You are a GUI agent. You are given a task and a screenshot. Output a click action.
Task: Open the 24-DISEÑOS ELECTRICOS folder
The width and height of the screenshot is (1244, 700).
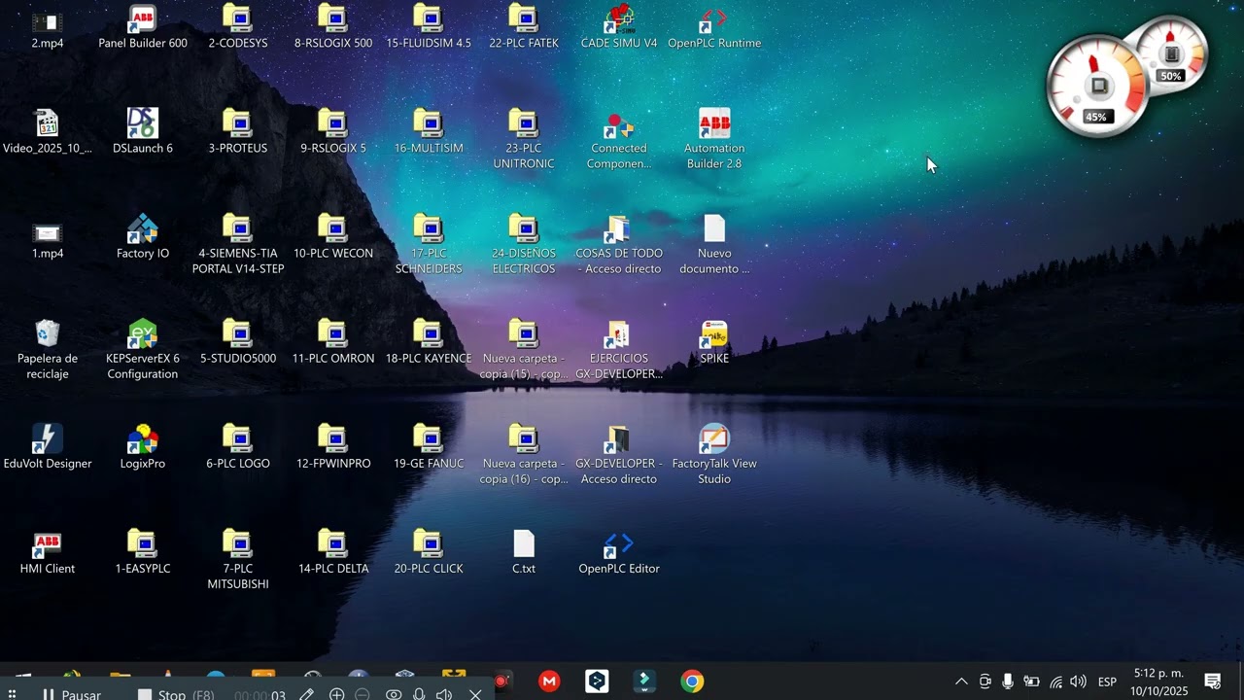[x=524, y=245]
